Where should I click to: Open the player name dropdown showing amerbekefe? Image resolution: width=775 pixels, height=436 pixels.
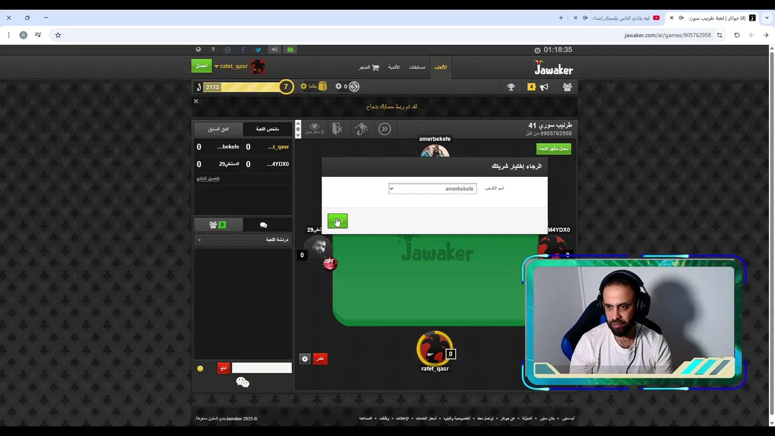click(x=432, y=188)
